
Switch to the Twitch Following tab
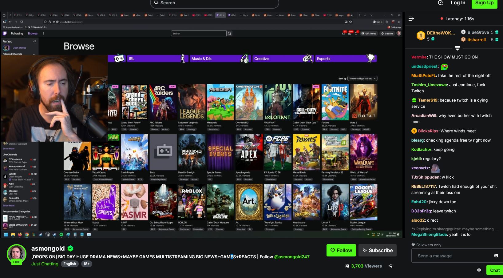pyautogui.click(x=17, y=34)
